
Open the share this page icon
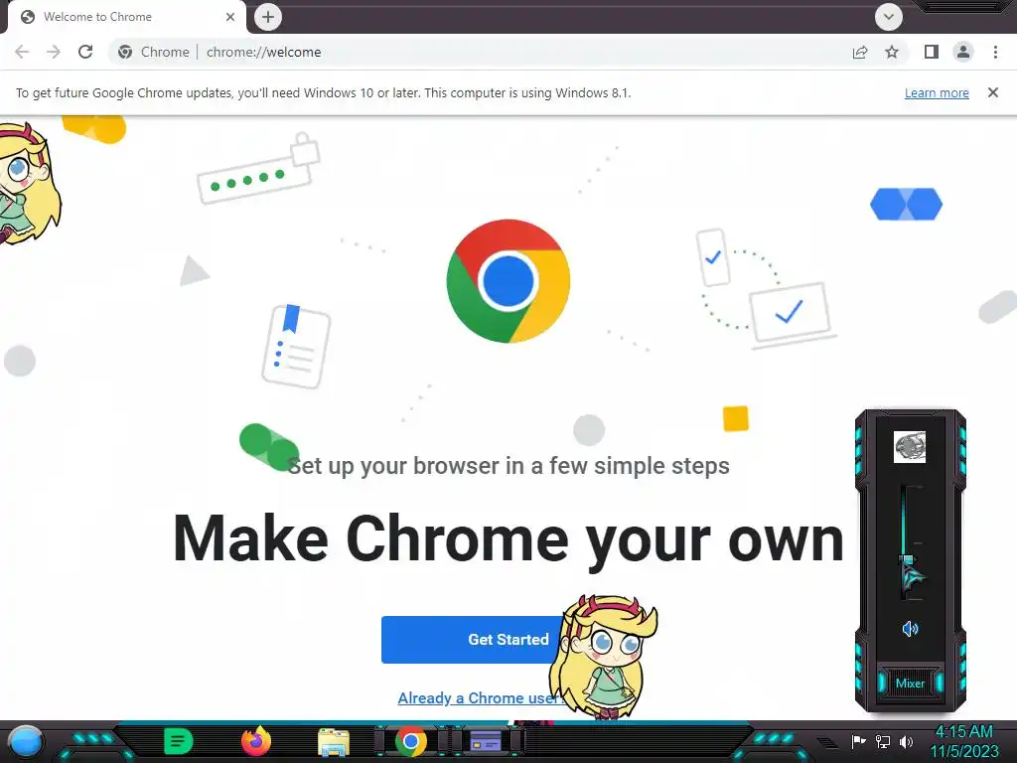point(860,52)
